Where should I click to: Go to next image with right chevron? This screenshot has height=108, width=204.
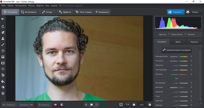pos(97,105)
